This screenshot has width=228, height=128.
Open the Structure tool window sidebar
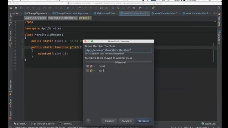[10, 39]
